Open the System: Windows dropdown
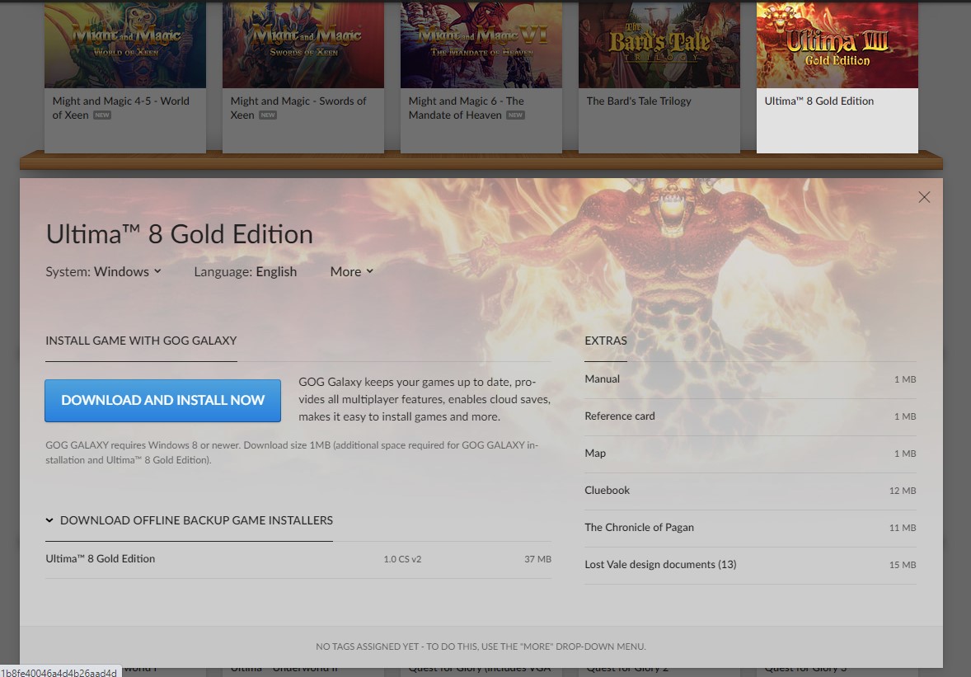The height and width of the screenshot is (677, 971). pos(103,271)
